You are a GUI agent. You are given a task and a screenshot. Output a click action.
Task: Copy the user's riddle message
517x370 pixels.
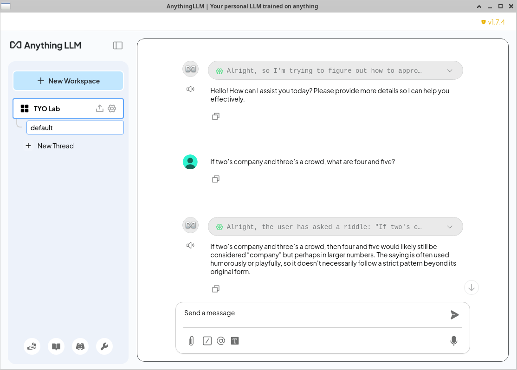tap(216, 179)
